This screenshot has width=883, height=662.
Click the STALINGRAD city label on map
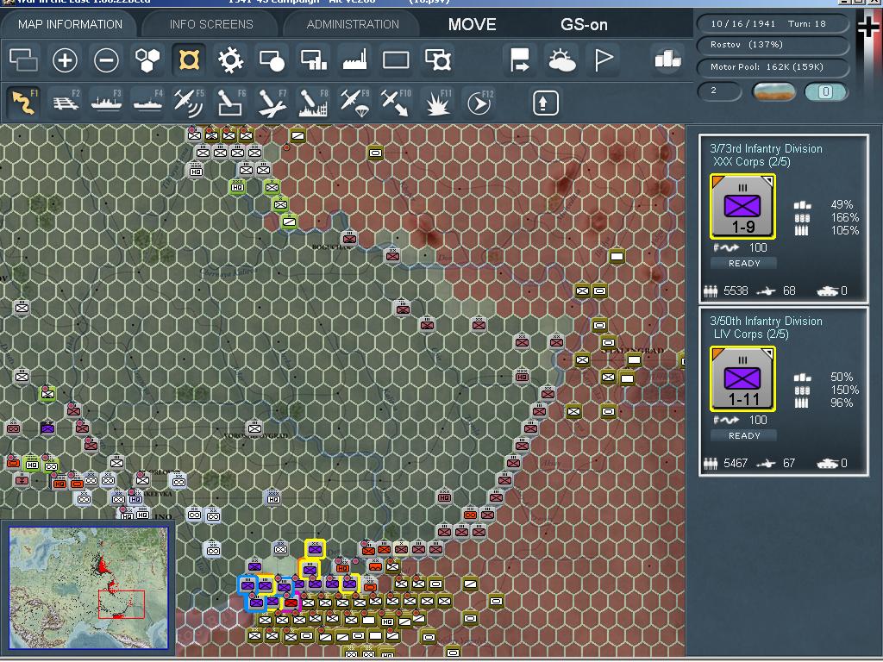pos(633,351)
